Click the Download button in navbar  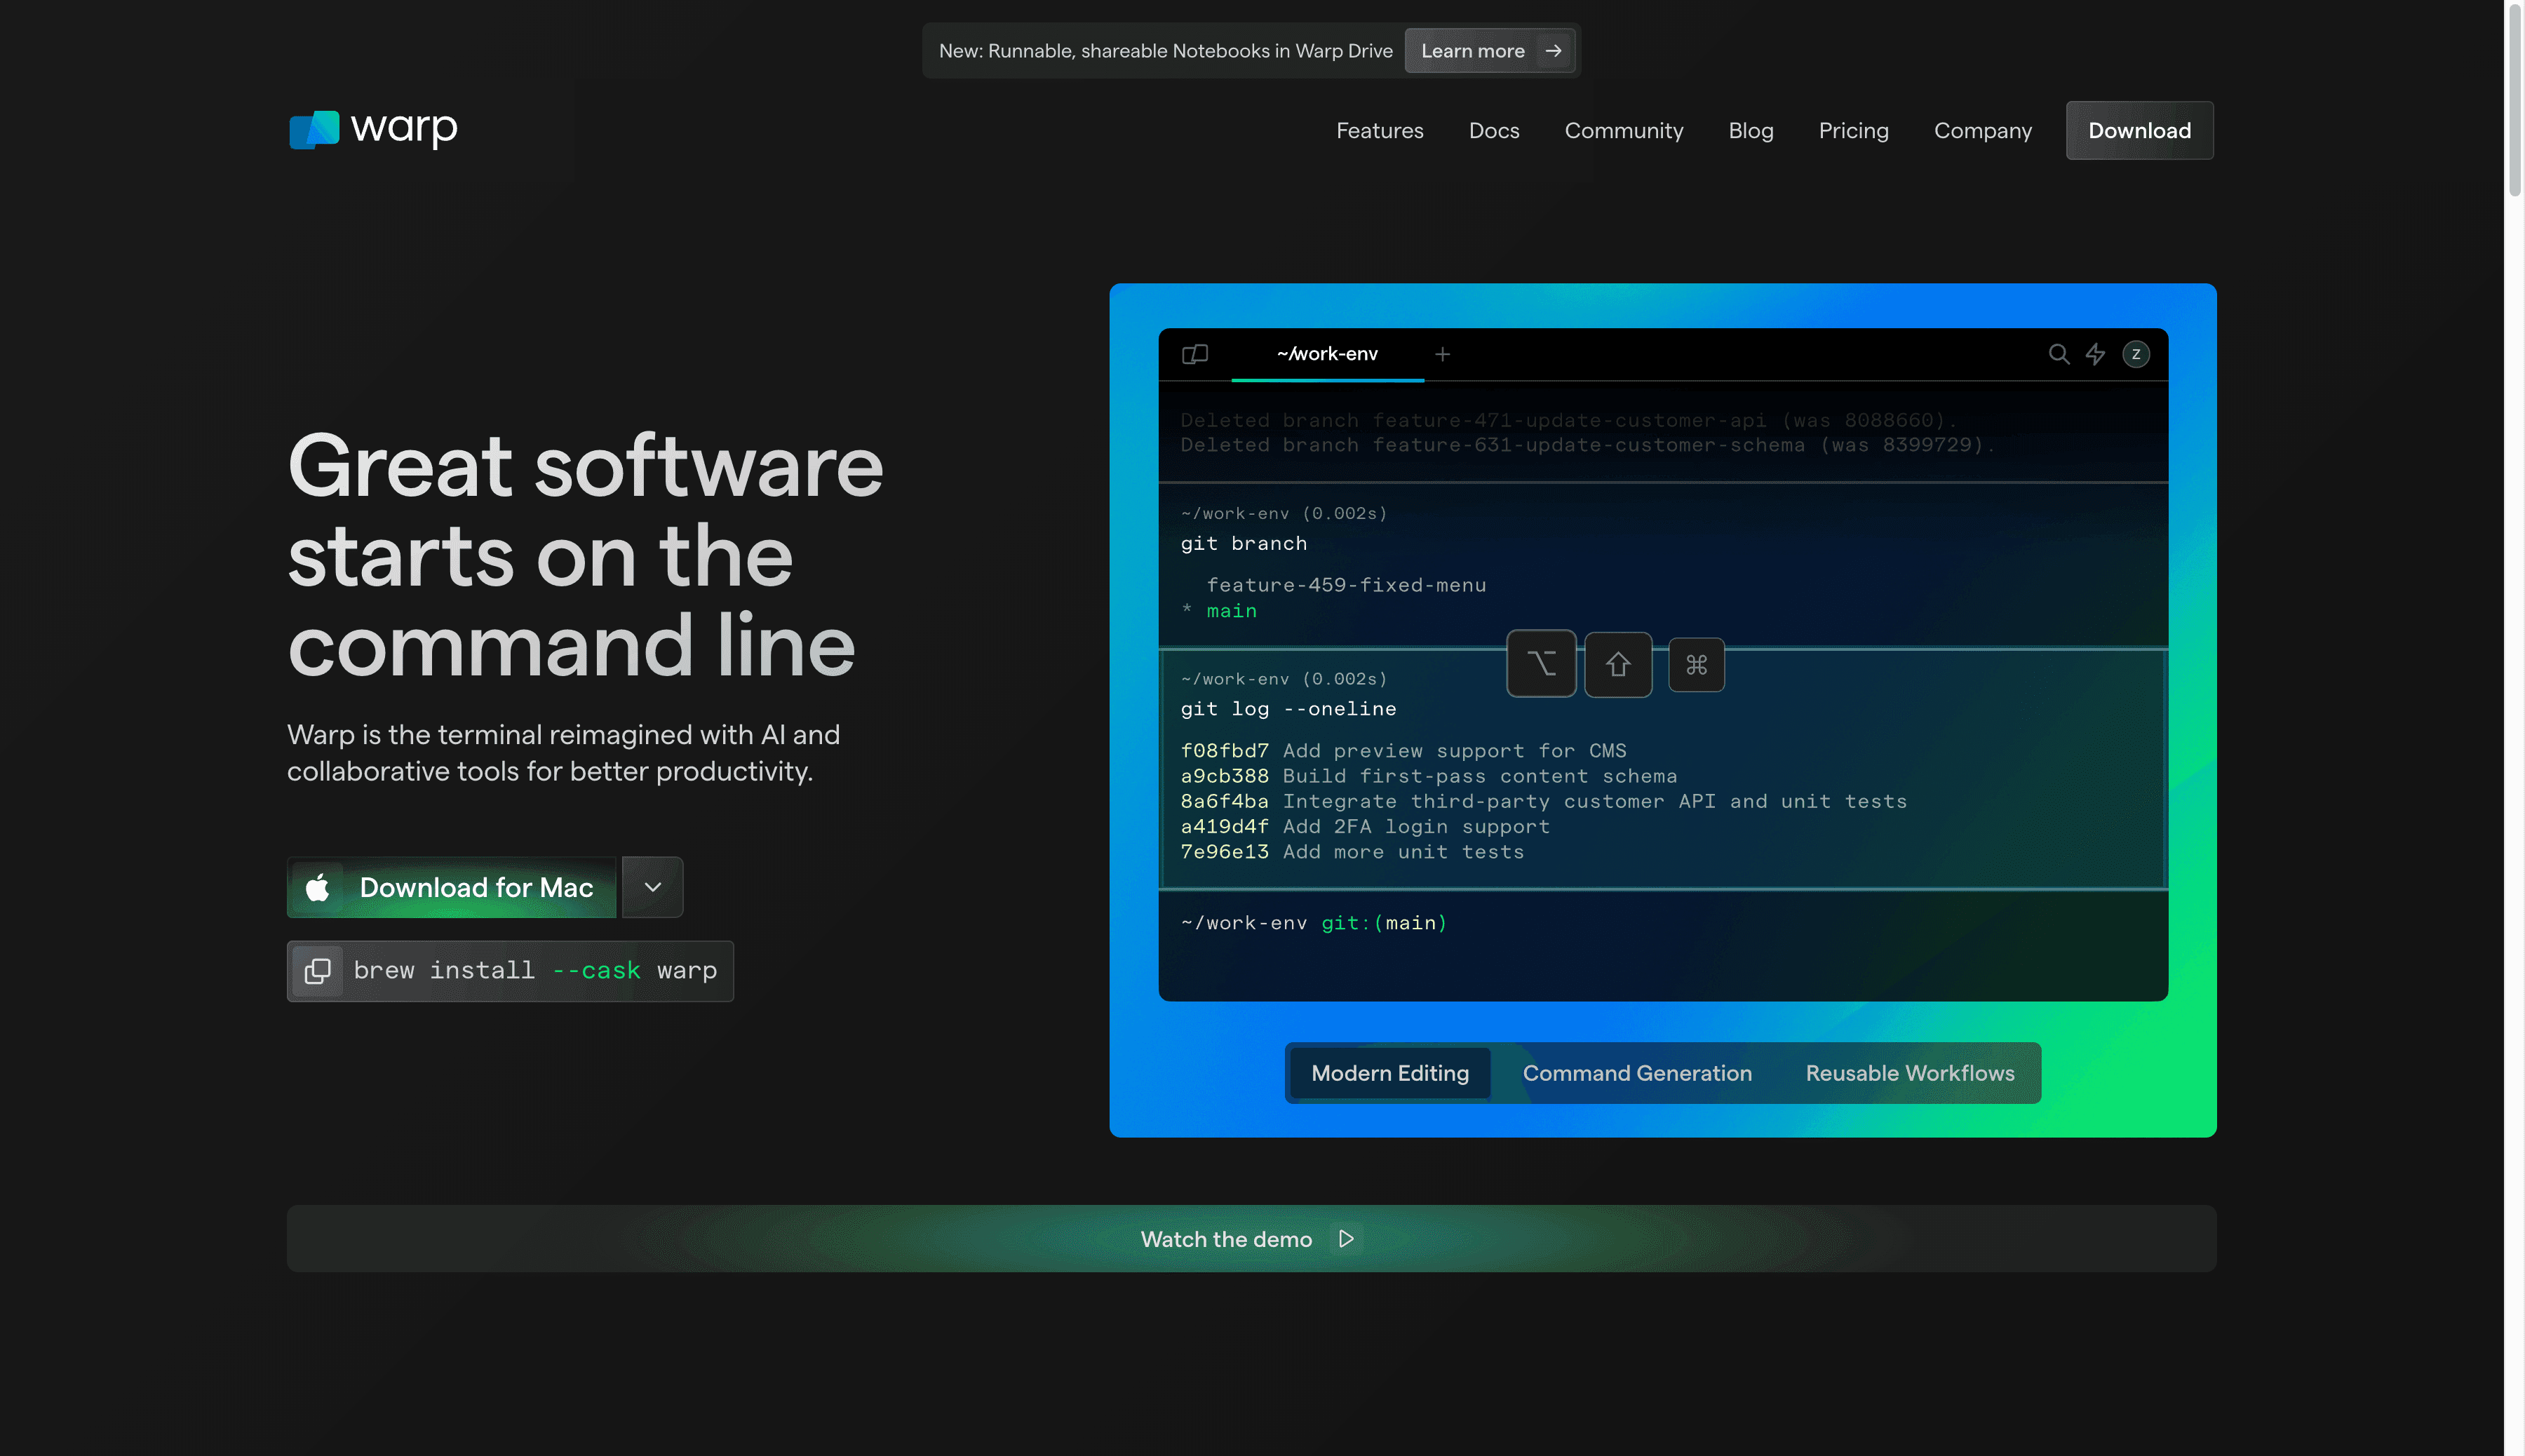[2139, 130]
